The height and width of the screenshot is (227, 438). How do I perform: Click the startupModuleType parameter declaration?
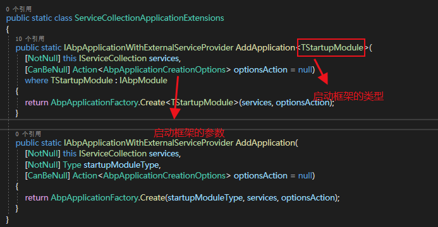(x=122, y=165)
